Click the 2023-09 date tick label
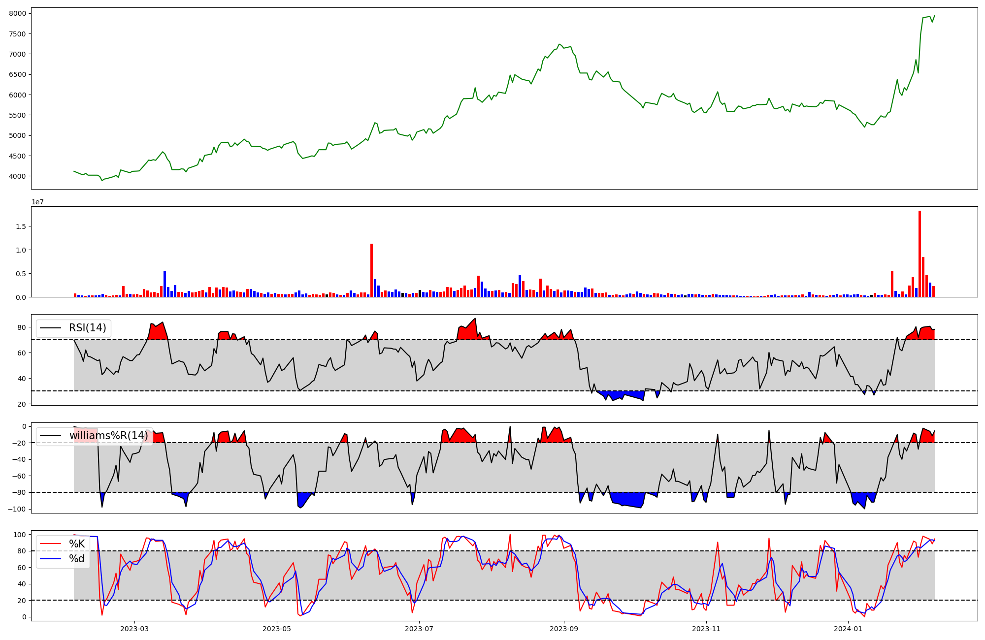 pyautogui.click(x=564, y=629)
